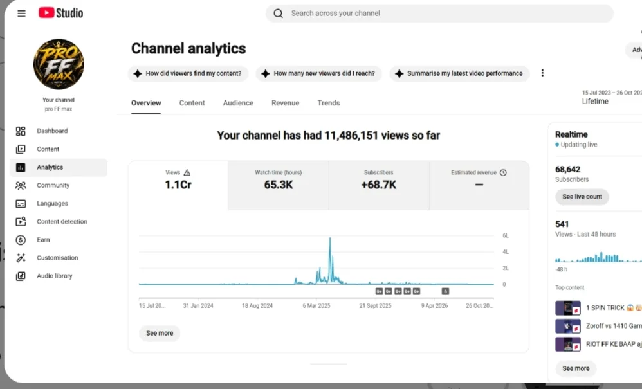
Task: Select the Watch time (hours) card
Action: (x=279, y=185)
